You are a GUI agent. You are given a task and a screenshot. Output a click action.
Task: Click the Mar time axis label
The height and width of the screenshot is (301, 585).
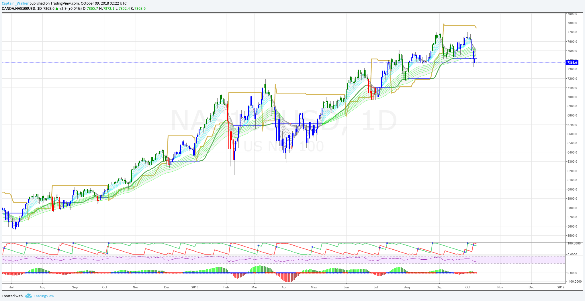tap(254, 287)
